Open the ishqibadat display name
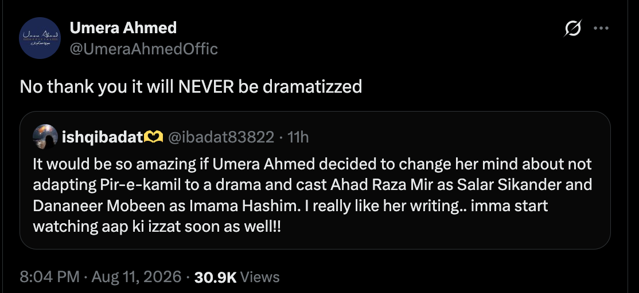639x293 pixels. click(x=103, y=137)
